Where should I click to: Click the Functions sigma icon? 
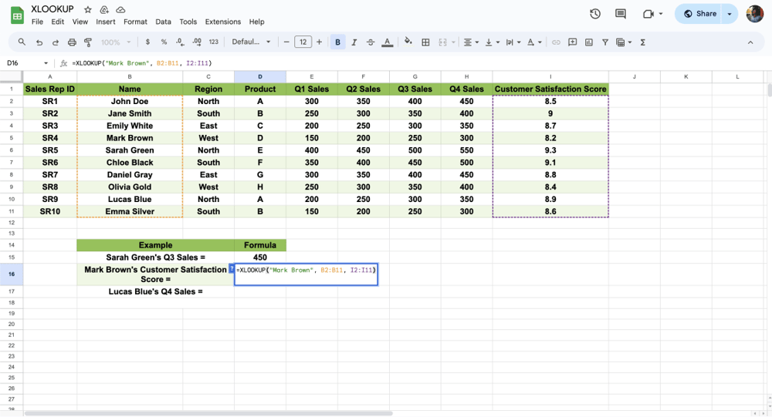point(643,42)
